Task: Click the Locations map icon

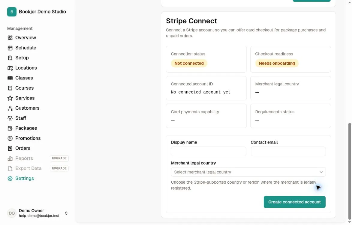Action: point(10,68)
